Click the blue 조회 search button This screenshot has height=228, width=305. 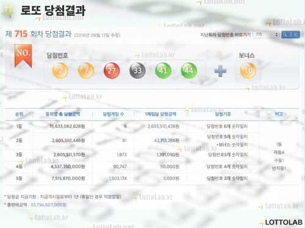click(x=290, y=35)
